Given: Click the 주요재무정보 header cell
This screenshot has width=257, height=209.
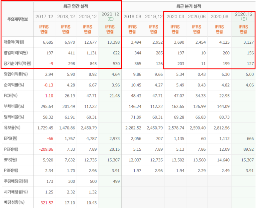Looking at the screenshot, I should pos(18,19).
